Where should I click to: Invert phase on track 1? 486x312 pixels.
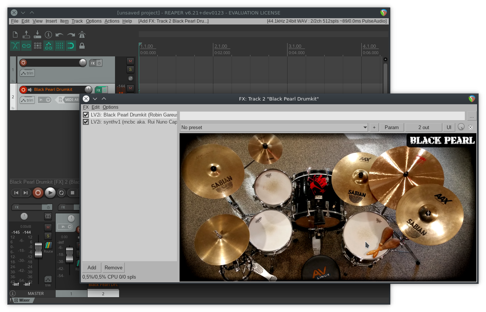point(130,78)
